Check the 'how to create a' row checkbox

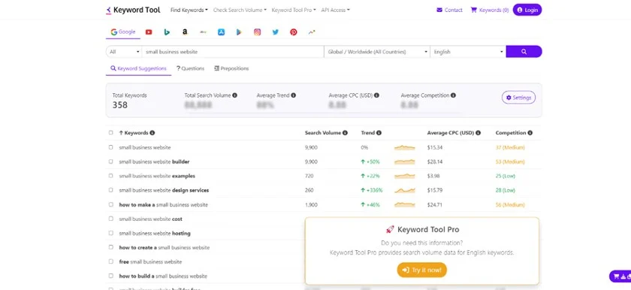pyautogui.click(x=111, y=247)
